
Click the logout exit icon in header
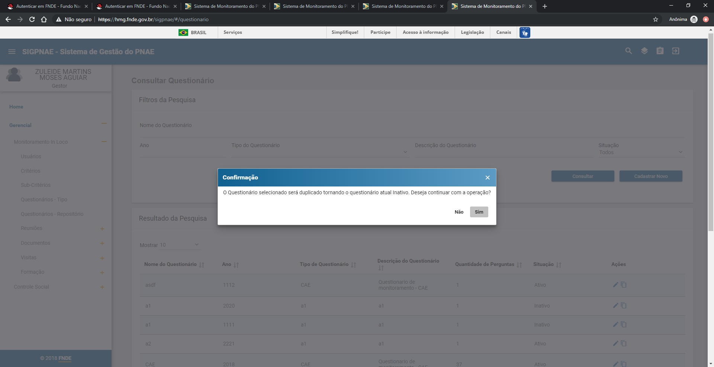coord(675,51)
